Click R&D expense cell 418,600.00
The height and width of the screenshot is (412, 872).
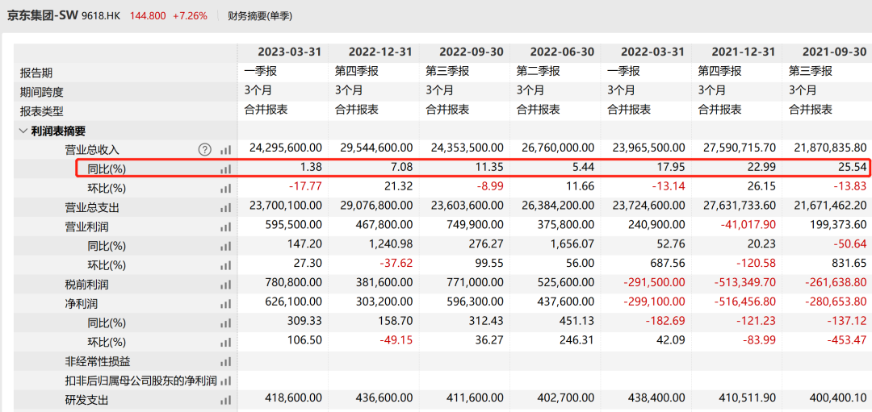[292, 398]
